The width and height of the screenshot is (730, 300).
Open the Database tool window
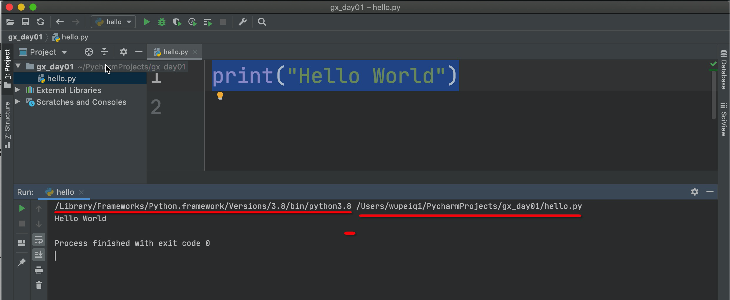[x=724, y=70]
